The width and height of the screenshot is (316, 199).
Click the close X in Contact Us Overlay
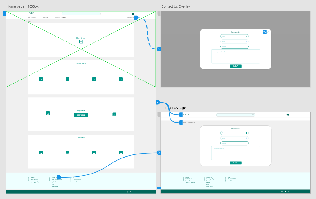[x=268, y=32]
